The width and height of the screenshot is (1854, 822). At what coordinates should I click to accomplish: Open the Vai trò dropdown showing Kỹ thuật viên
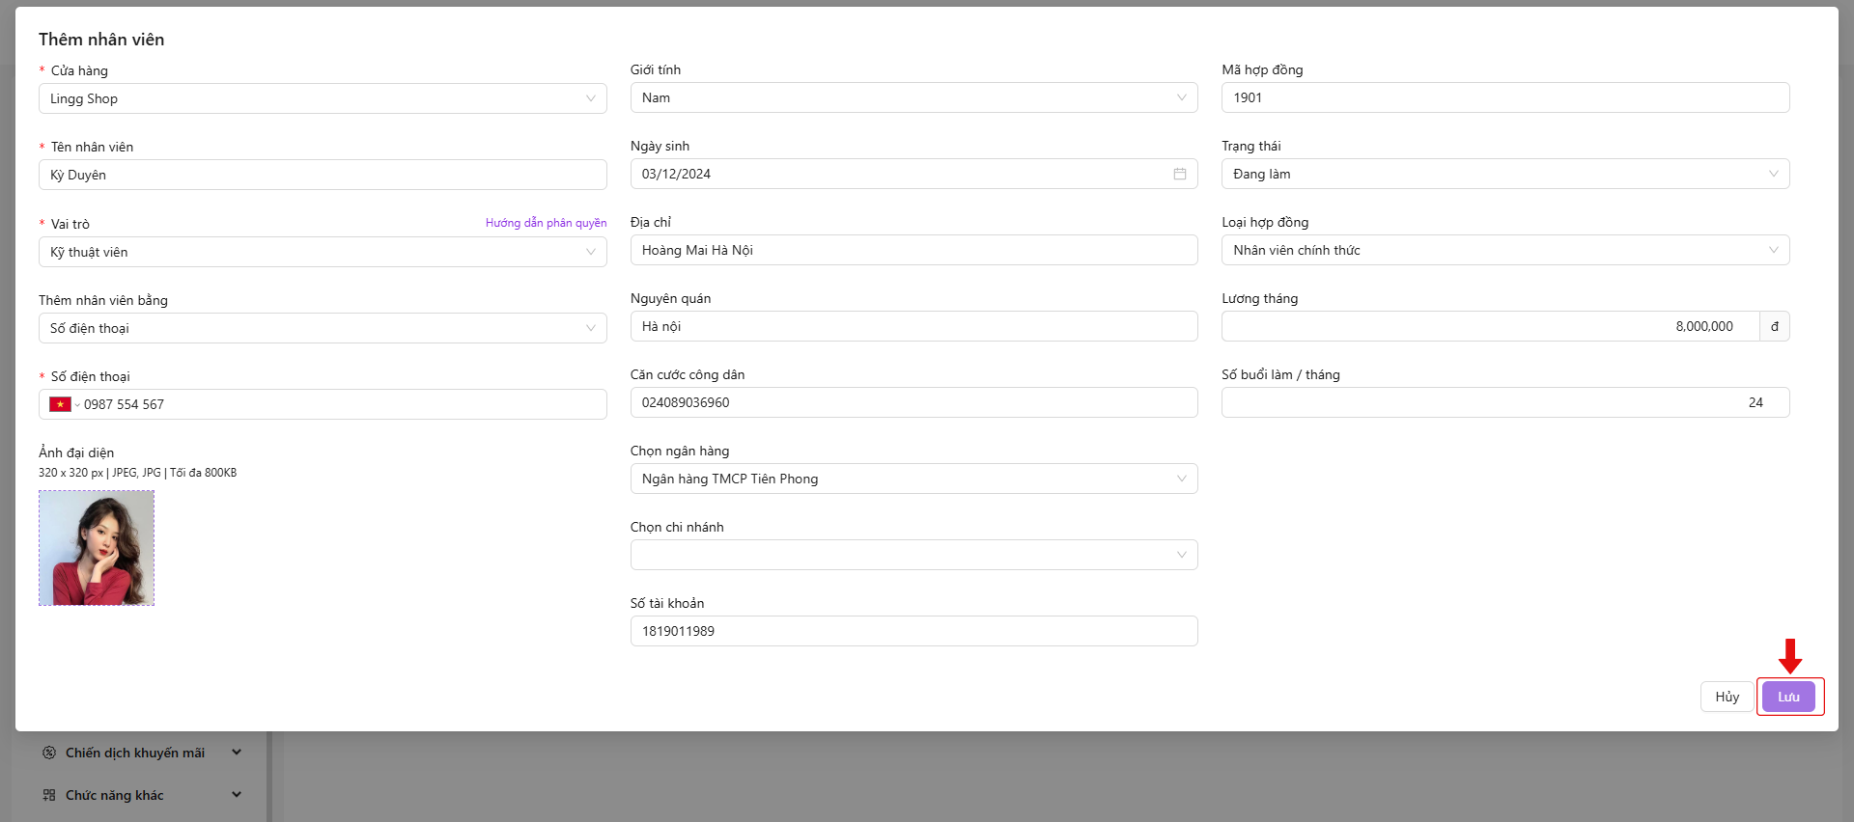coord(323,252)
